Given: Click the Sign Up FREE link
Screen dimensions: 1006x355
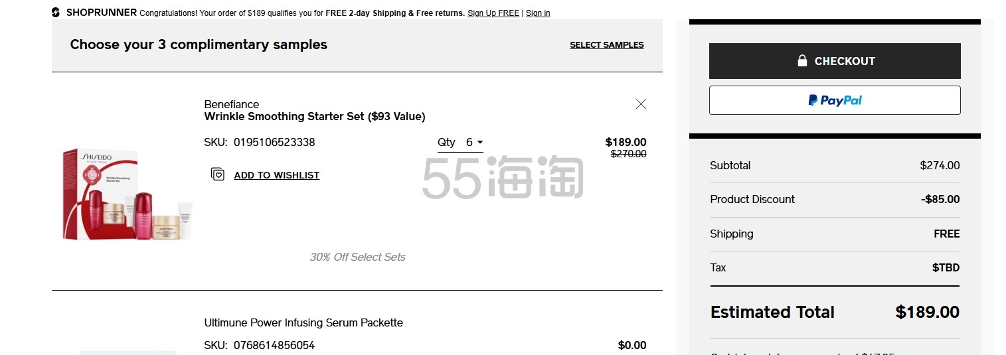Looking at the screenshot, I should (493, 13).
